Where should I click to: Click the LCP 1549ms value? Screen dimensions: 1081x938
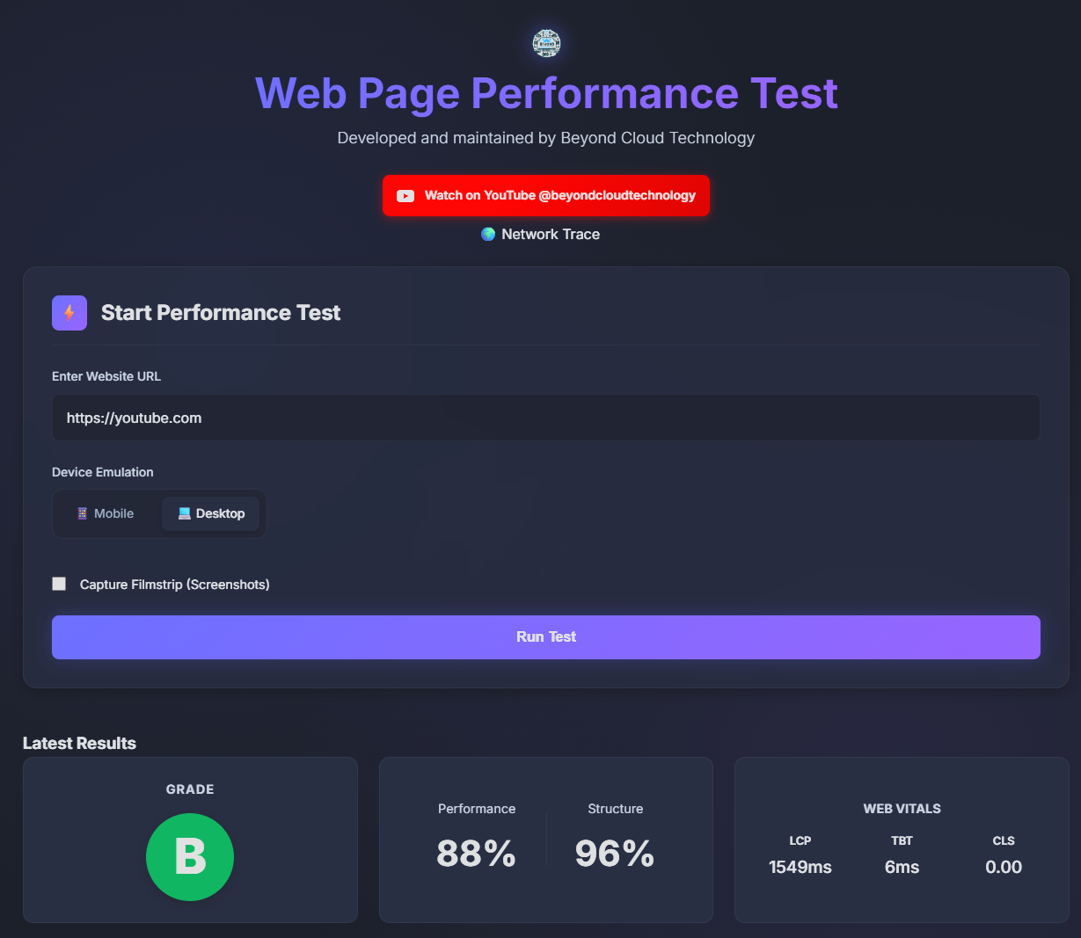(x=800, y=867)
